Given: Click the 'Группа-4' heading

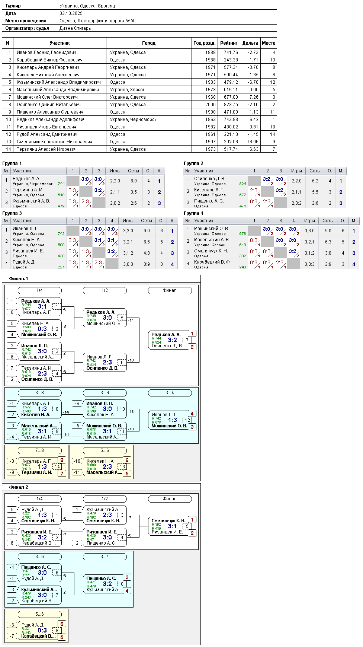Looking at the screenshot, I should pyautogui.click(x=193, y=213).
